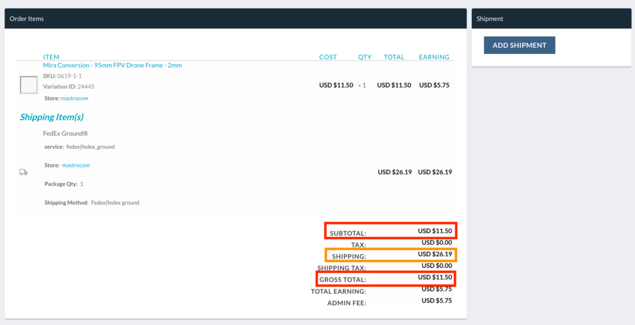This screenshot has width=635, height=325.
Task: Click the Variation ID 24445 text
Action: click(x=69, y=87)
